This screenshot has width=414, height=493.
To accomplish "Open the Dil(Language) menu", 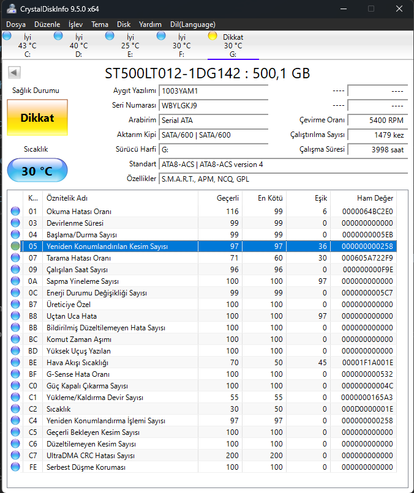I will pos(193,24).
